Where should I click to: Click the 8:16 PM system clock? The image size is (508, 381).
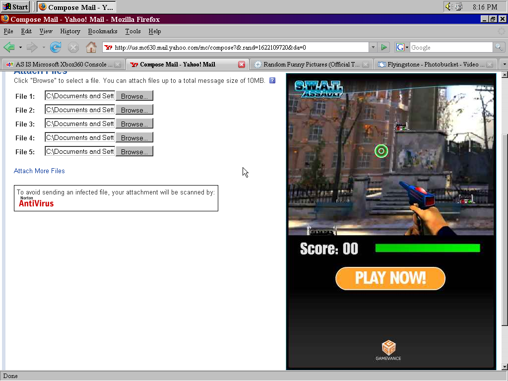[x=485, y=7]
